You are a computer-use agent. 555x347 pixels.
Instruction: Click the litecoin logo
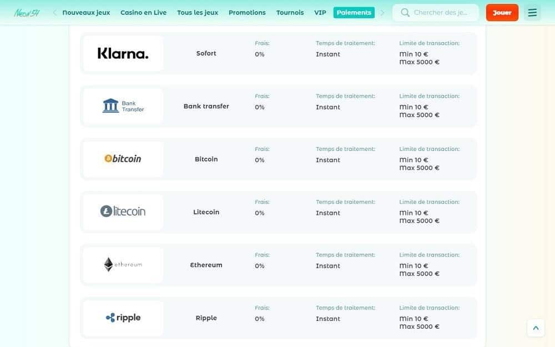pos(123,212)
